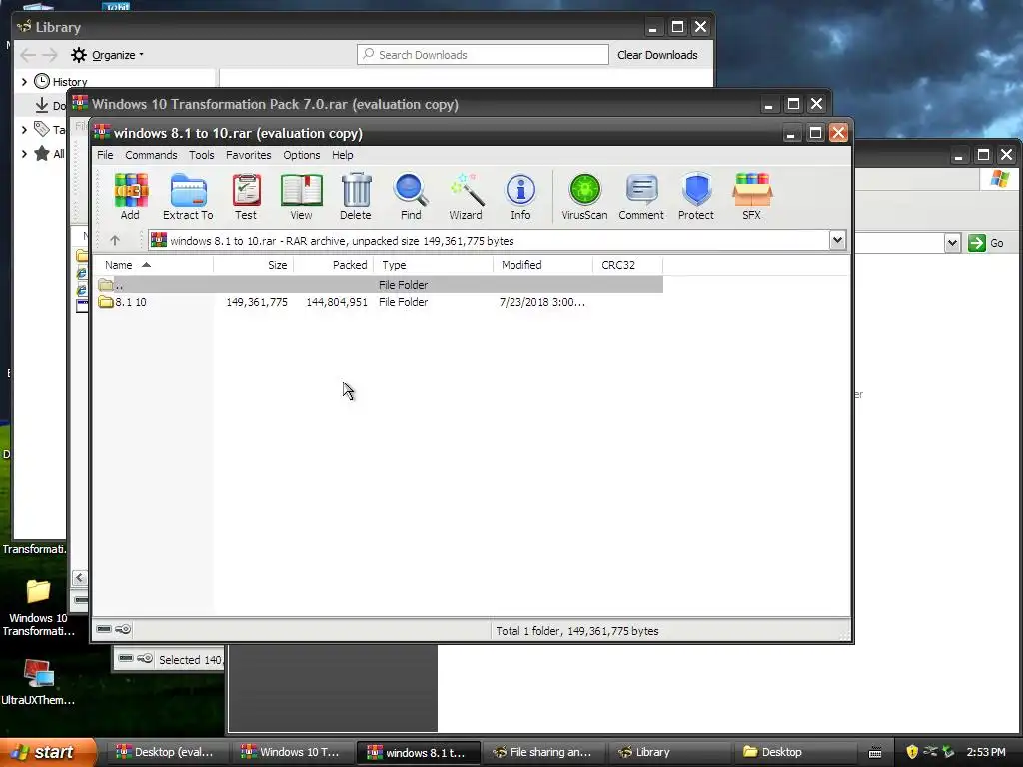The height and width of the screenshot is (767, 1023).
Task: Click the Organize gear in Library window
Action: [x=79, y=55]
